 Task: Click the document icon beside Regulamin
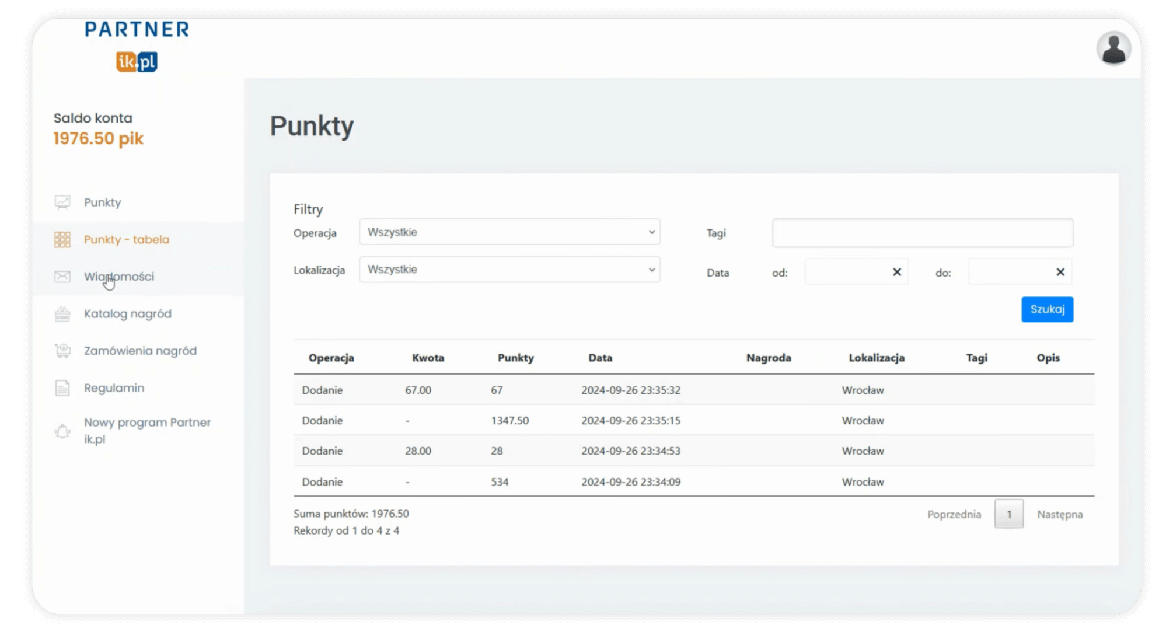[62, 388]
